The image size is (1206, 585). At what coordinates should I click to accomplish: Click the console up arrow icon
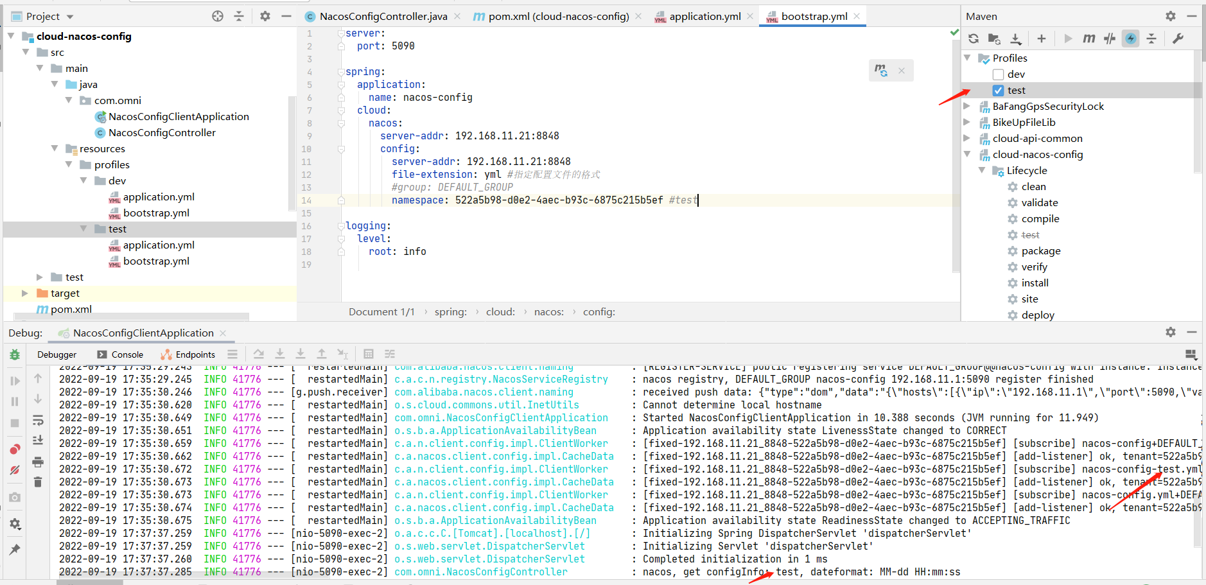tap(38, 378)
